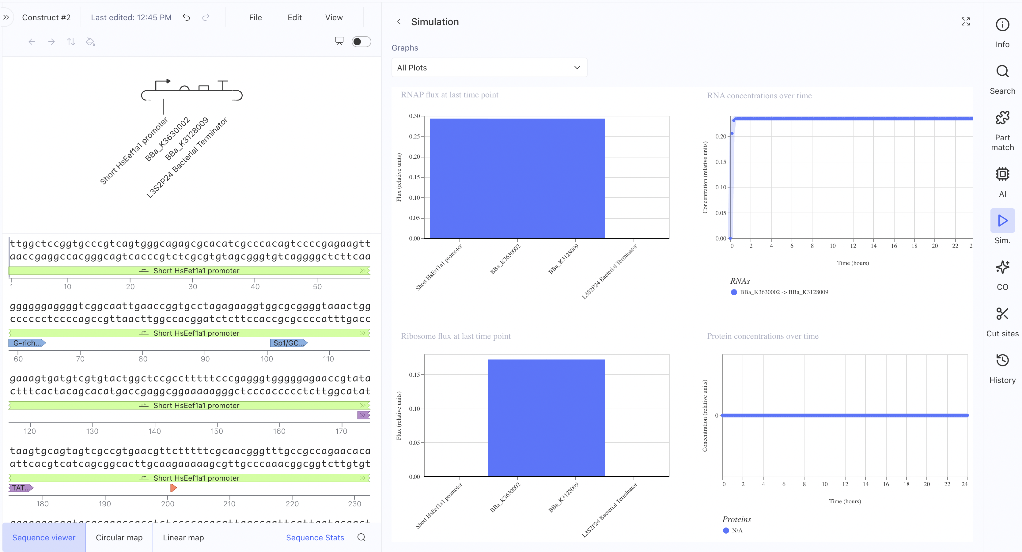The image size is (1022, 552).
Task: Click the promoter arrow glyph in construct diagram
Action: tap(163, 84)
